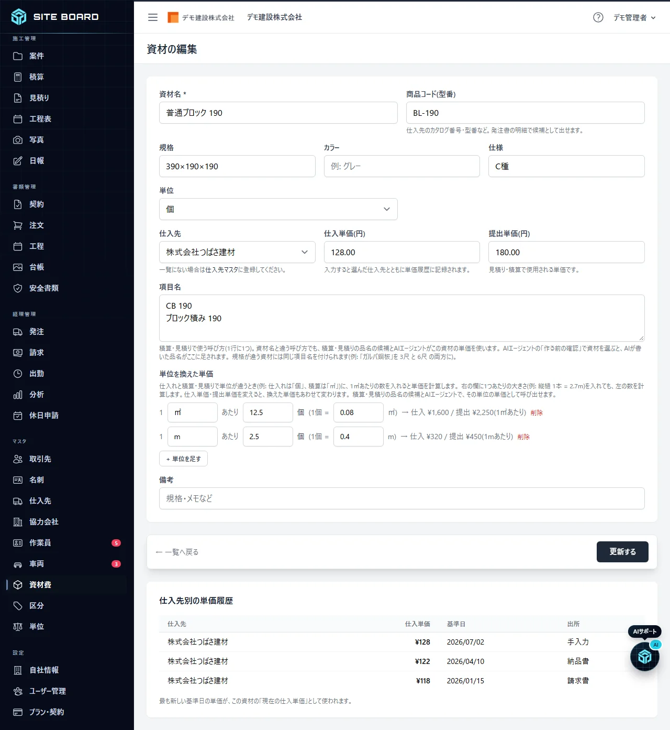
Task: Click the カラー input field
Action: click(402, 166)
